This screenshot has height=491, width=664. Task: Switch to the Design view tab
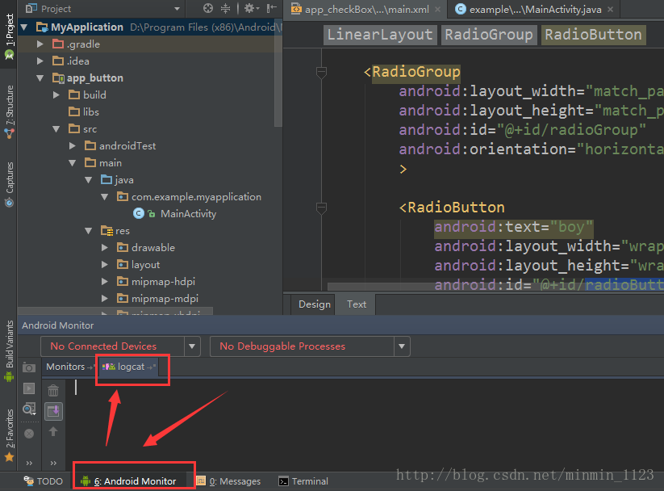pos(314,304)
